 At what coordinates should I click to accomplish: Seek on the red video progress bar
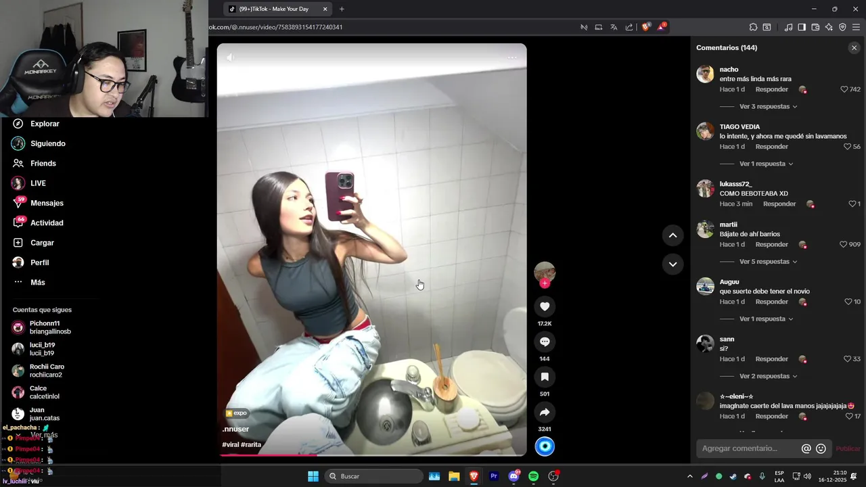coord(371,455)
